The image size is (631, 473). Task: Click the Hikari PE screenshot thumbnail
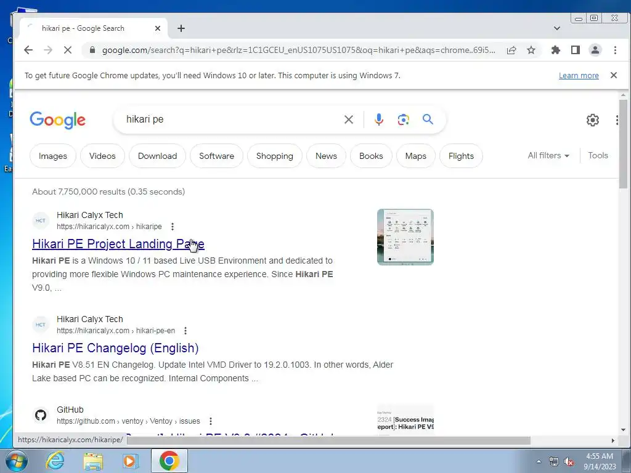coord(405,237)
